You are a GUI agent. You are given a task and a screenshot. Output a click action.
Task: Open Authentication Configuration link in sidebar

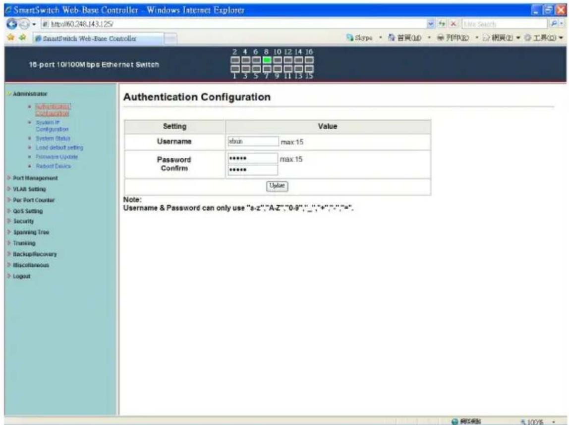click(53, 110)
